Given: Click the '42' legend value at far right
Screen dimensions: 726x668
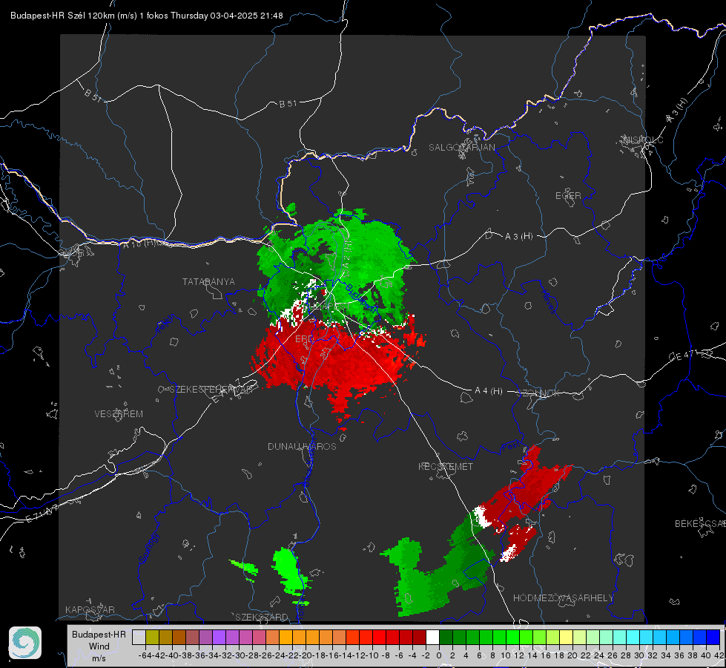Looking at the screenshot, I should pyautogui.click(x=719, y=655).
